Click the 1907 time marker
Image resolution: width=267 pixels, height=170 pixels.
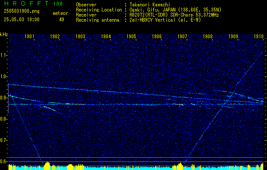pyautogui.click(x=182, y=36)
